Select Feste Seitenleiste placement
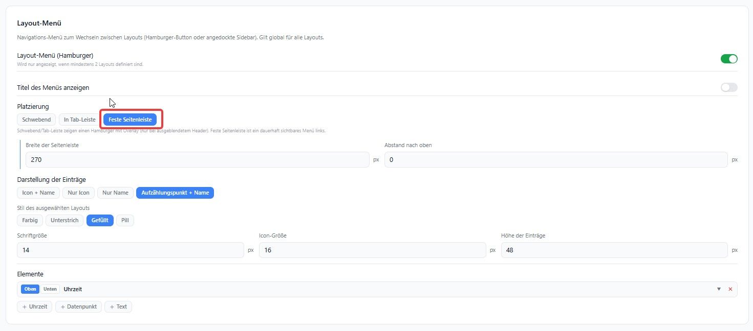 pyautogui.click(x=130, y=120)
